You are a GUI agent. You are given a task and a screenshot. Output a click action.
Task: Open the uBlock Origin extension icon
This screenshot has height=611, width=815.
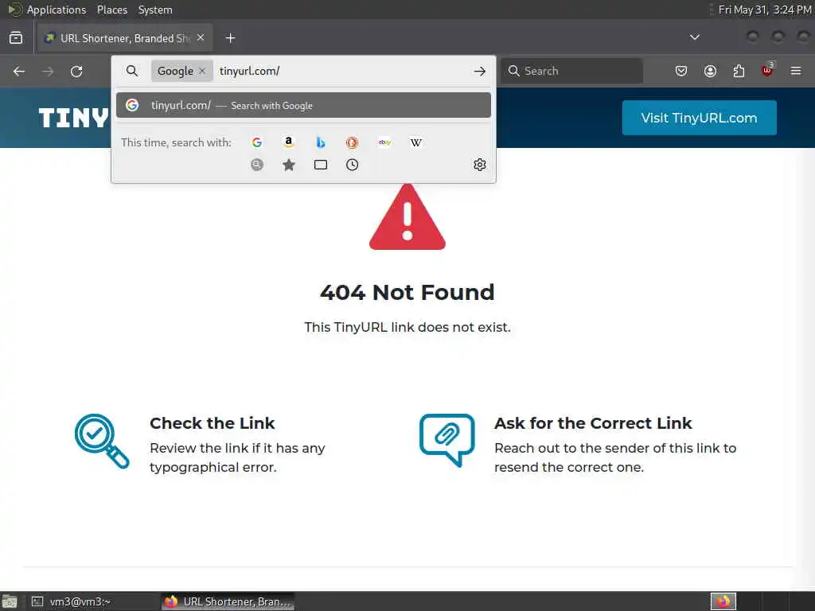click(x=767, y=70)
